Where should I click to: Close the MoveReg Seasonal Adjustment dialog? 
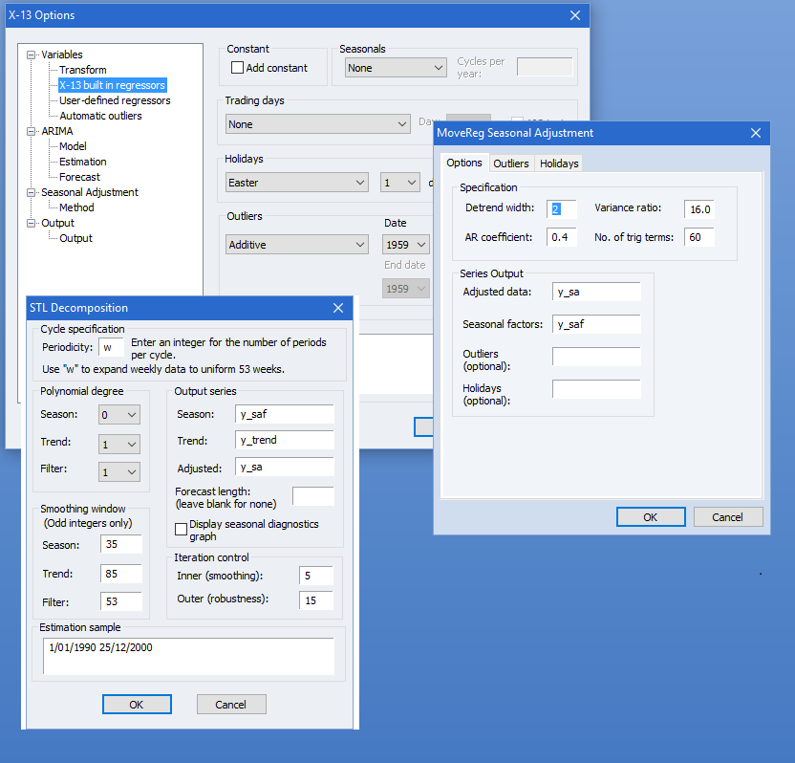coord(755,133)
